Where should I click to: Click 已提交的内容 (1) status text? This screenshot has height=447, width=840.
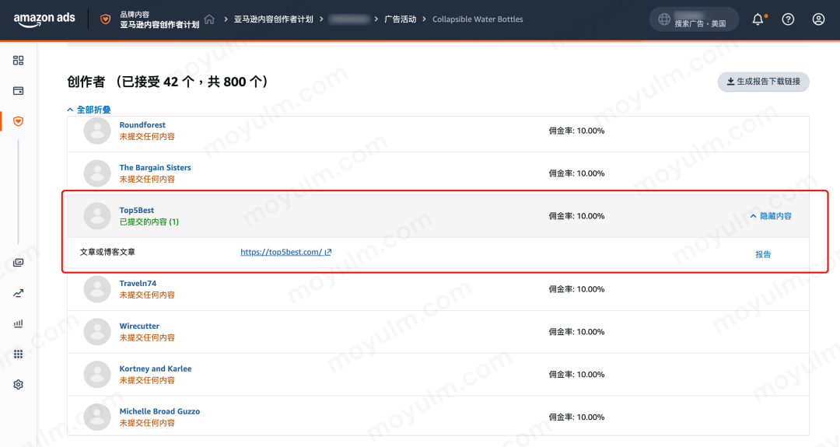click(x=149, y=222)
